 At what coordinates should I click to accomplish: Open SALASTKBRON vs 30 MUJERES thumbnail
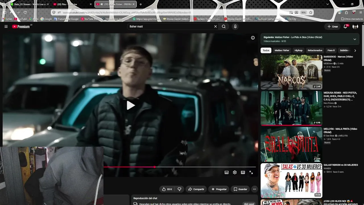[x=291, y=181]
